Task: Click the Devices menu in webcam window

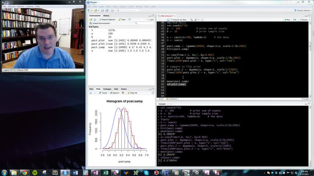Action: pos(12,7)
